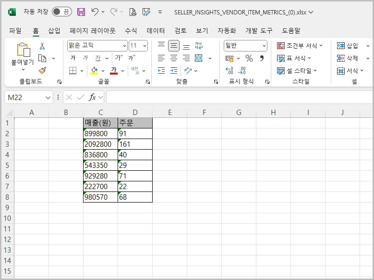The image size is (374, 280).
Task: Increase font size button
Action: pyautogui.click(x=119, y=58)
